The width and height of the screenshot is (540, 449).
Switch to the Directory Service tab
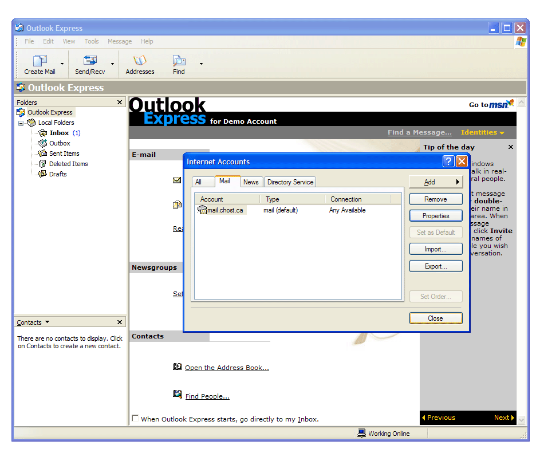click(x=290, y=182)
